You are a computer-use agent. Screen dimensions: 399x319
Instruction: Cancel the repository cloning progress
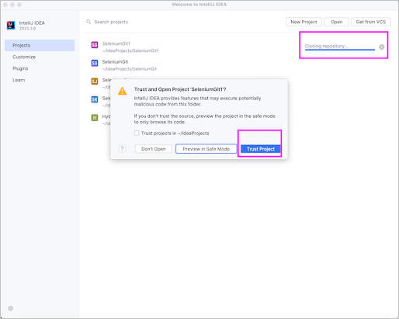[x=381, y=47]
